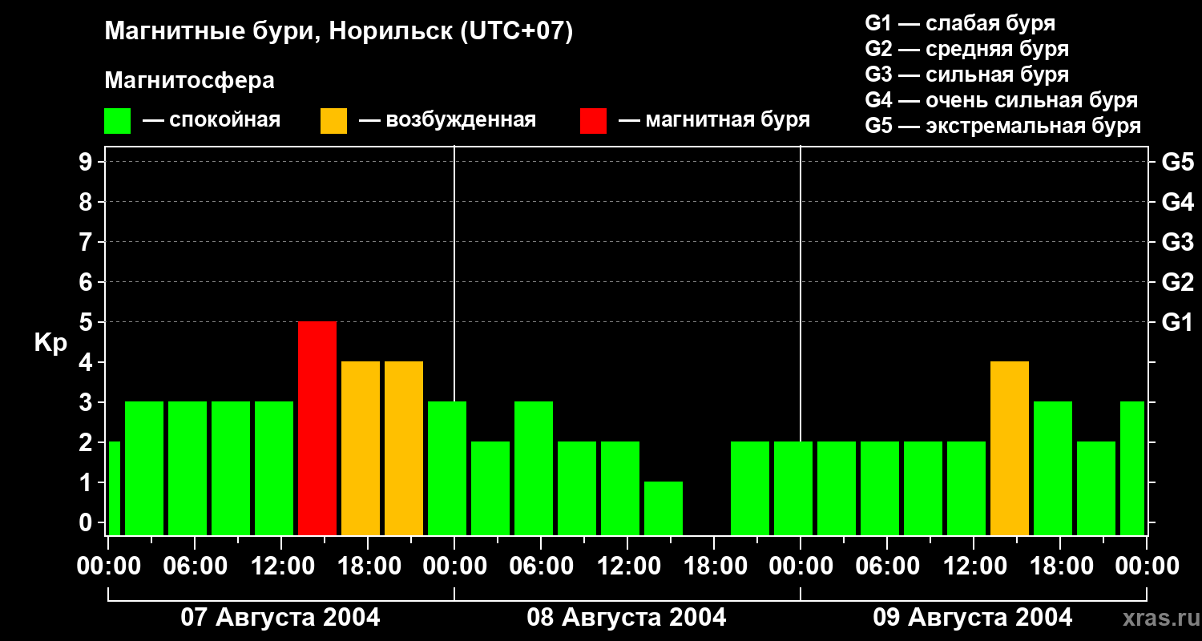Screen dimensions: 1202x641
Task: Click the rightmost '00:00' time tick
Action: [x=1147, y=566]
